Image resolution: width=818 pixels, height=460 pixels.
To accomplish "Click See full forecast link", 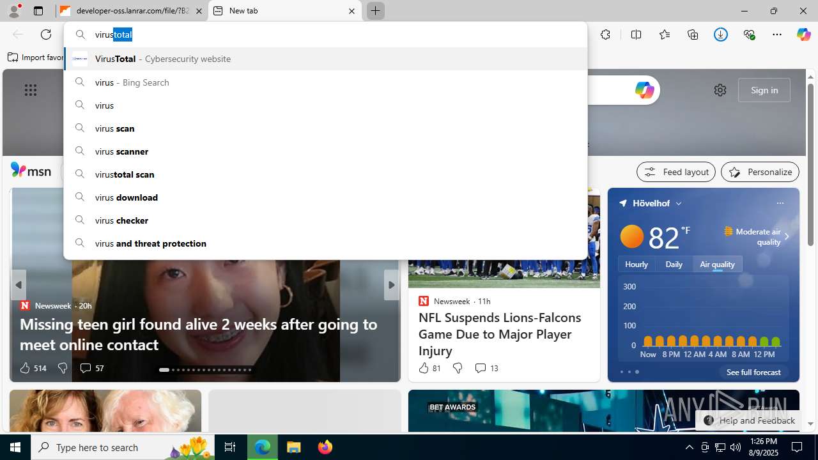I will (753, 372).
